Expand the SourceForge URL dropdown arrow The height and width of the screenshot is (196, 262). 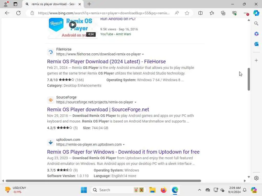[x=136, y=102]
